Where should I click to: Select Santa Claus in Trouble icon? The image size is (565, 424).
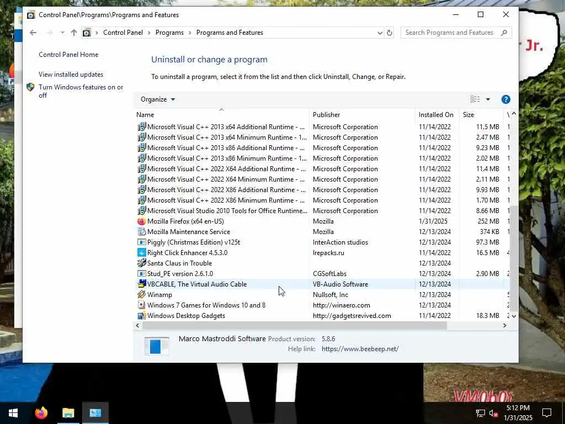pyautogui.click(x=142, y=263)
